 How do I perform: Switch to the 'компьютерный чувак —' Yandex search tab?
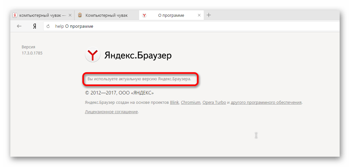[x=42, y=15]
